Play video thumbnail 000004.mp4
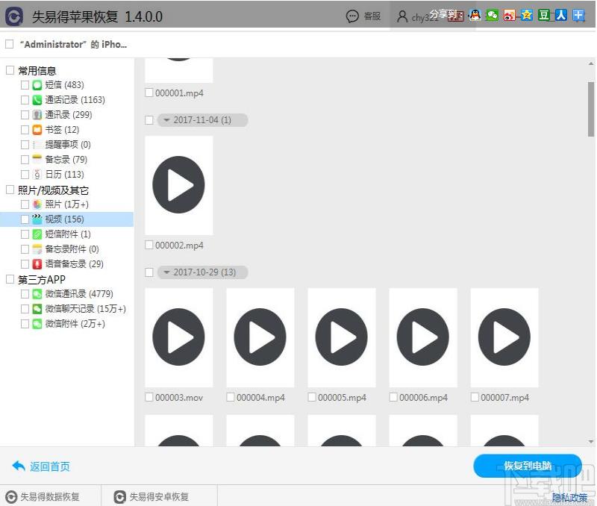Viewport: 597px width, 506px height. [x=260, y=337]
